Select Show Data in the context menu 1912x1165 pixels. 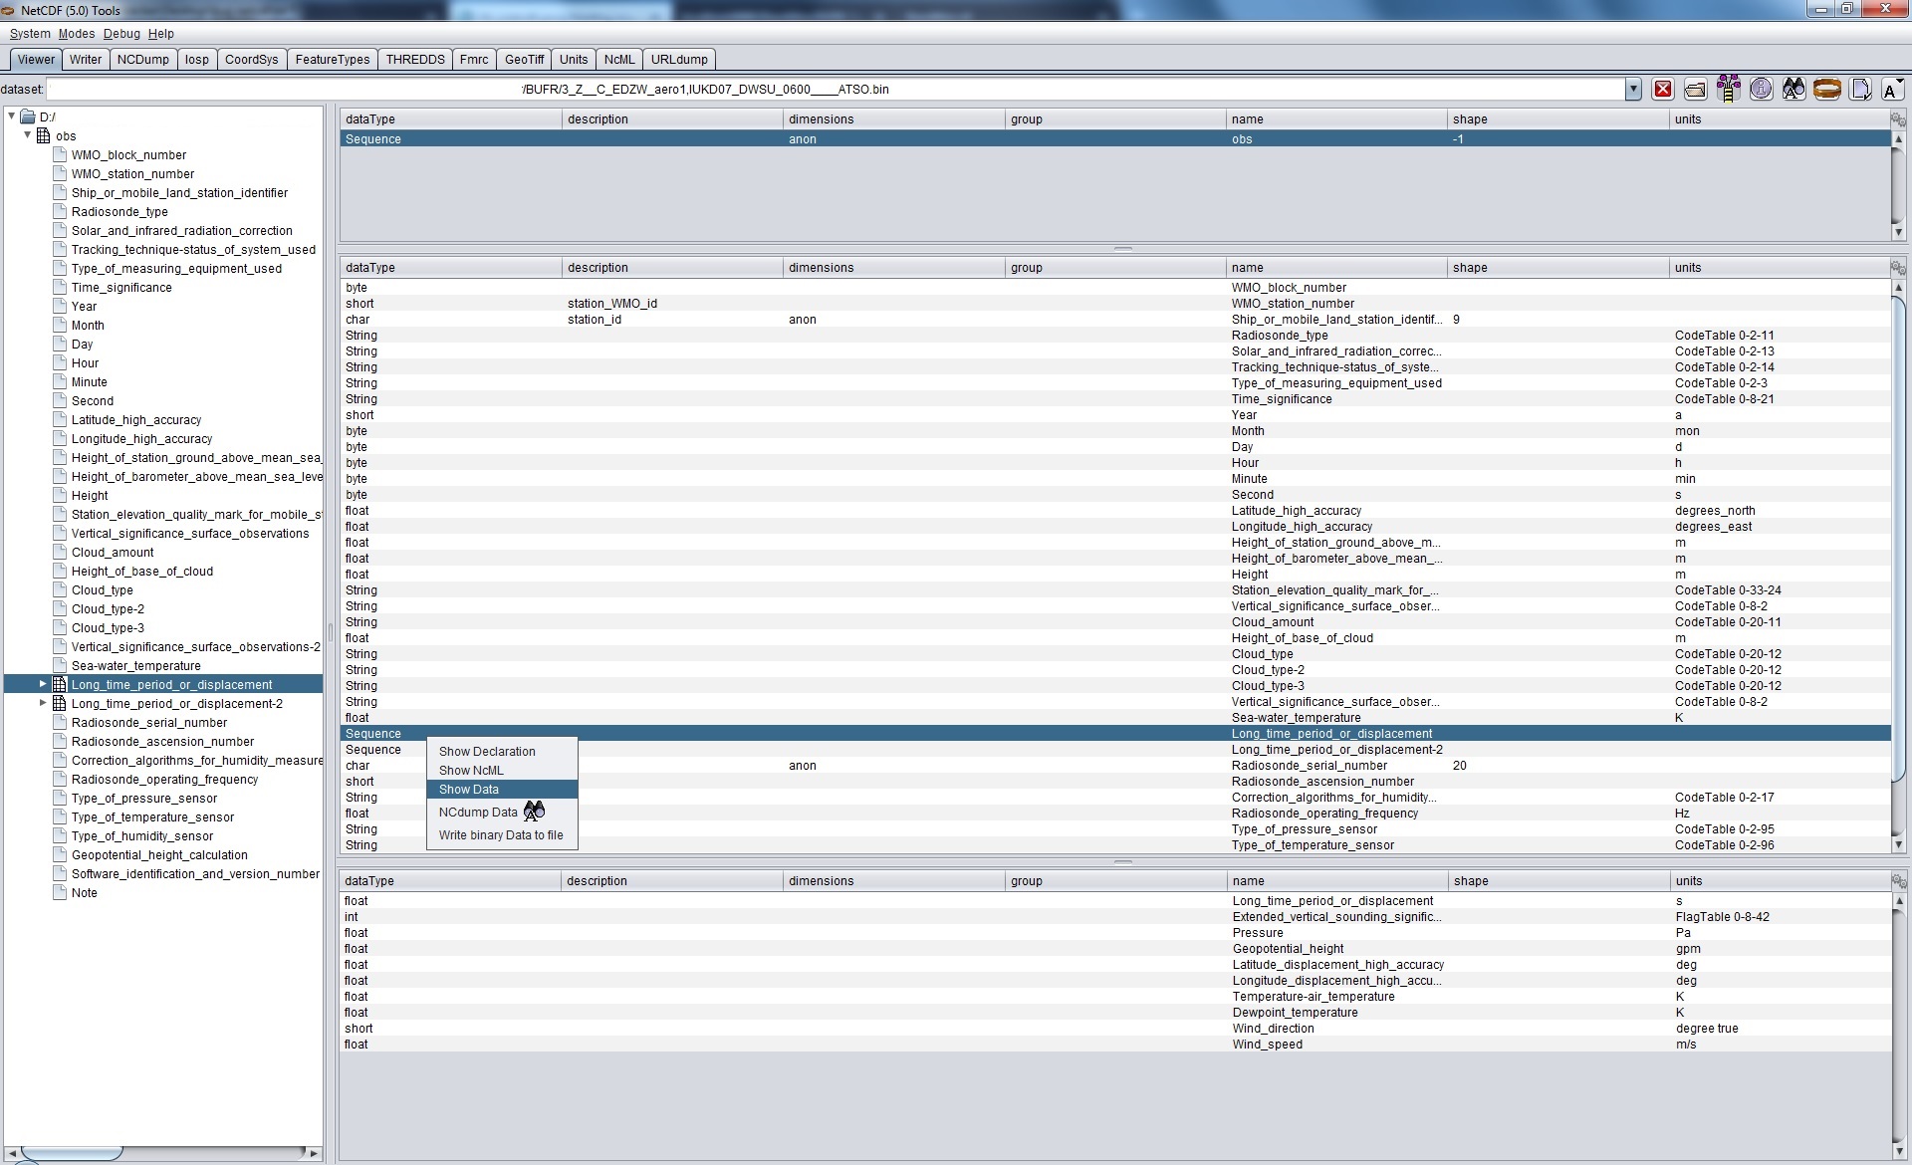(x=469, y=790)
